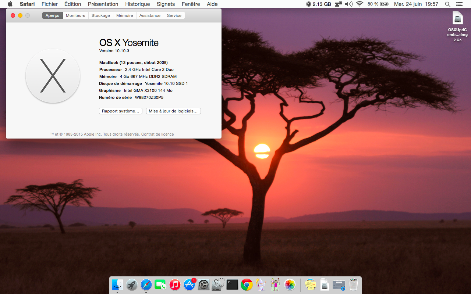Open the App Store icon with badge
471x294 pixels.
pyautogui.click(x=189, y=284)
